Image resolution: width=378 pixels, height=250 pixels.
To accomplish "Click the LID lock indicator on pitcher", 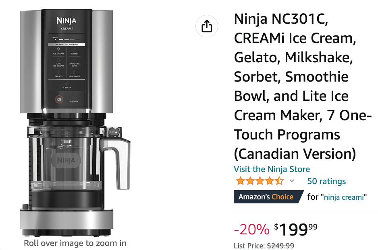I will pos(113,132).
